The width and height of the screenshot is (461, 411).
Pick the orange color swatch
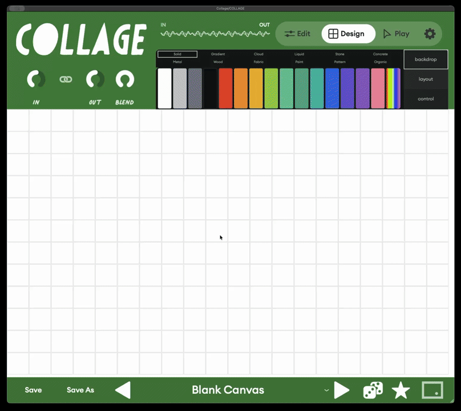pyautogui.click(x=241, y=88)
